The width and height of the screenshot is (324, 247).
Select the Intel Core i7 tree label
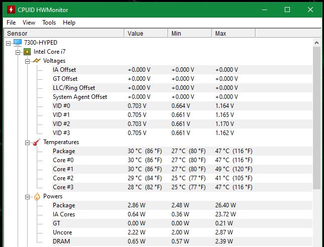coord(50,52)
